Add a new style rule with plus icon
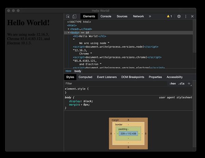Screen dimensions: 205x158 click(189, 83)
